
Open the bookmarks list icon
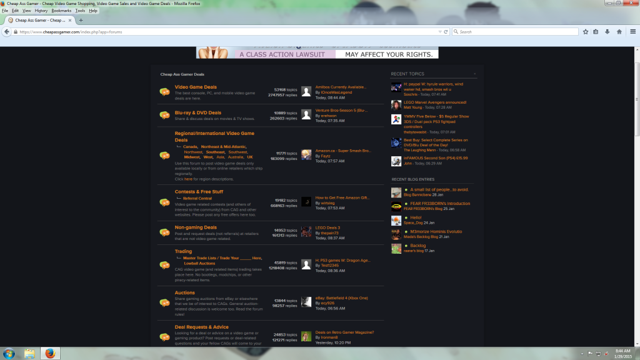596,31
